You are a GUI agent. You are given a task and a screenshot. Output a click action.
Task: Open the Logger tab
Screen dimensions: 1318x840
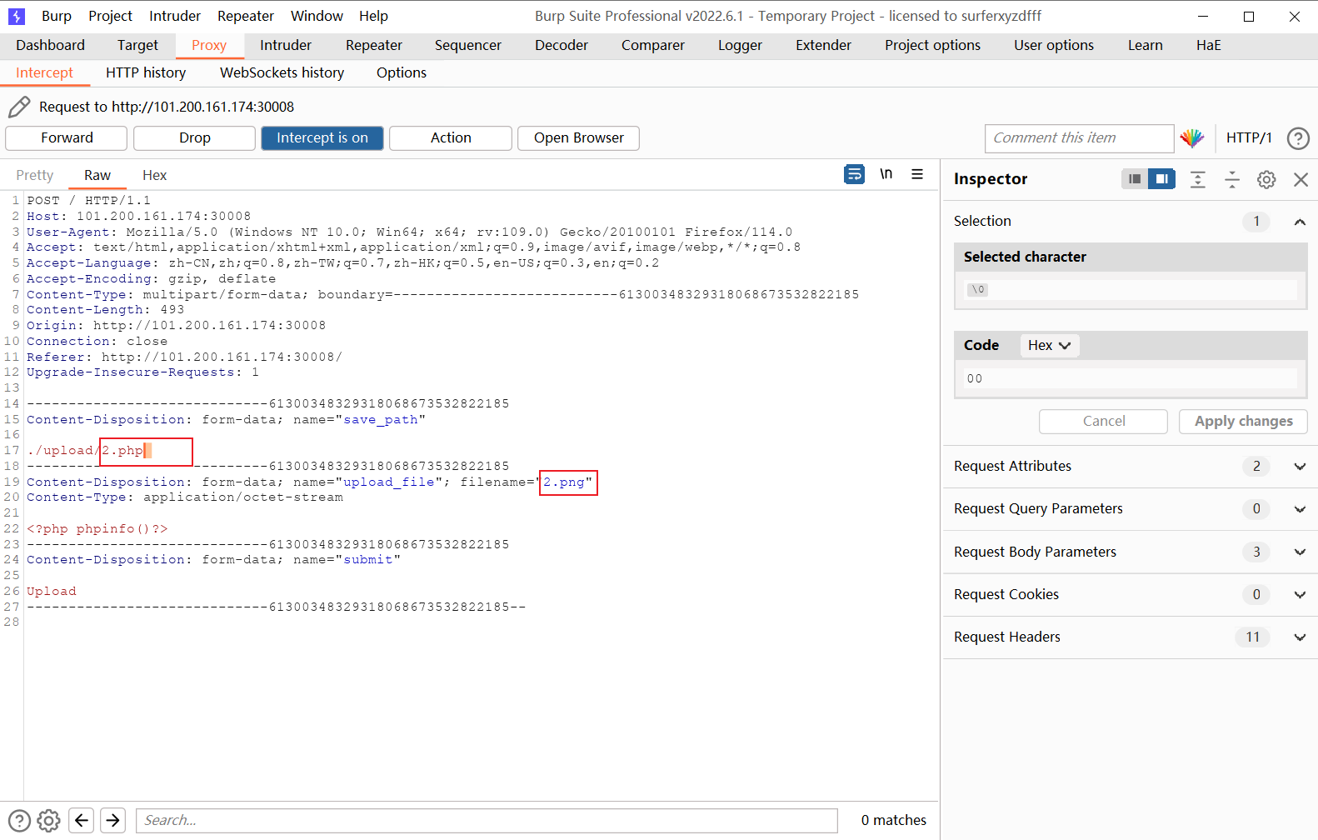click(741, 45)
